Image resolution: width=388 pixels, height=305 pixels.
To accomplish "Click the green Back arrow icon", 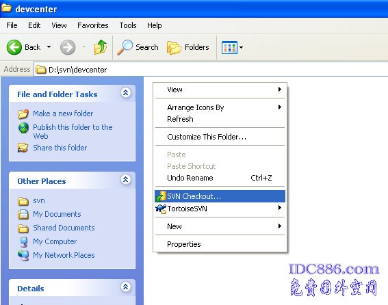I will point(14,47).
